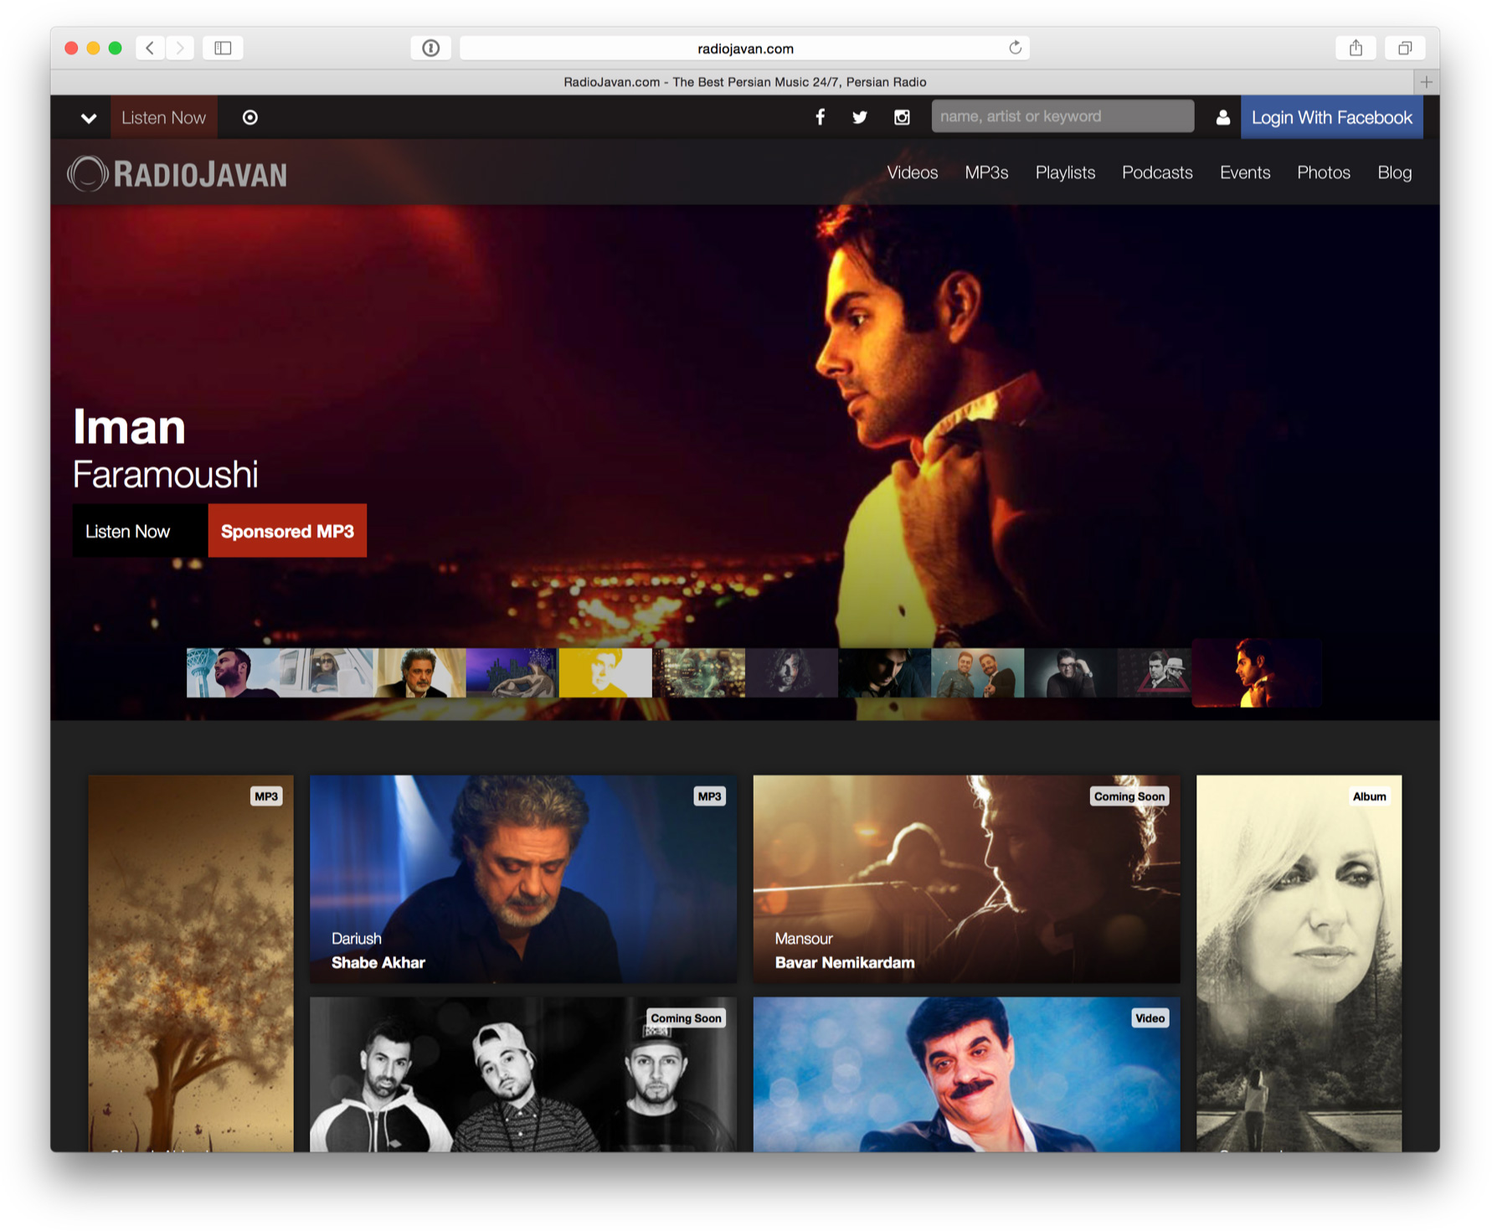This screenshot has width=1492, height=1231.
Task: Select the teal bokeh carousel thumbnail
Action: click(x=698, y=672)
